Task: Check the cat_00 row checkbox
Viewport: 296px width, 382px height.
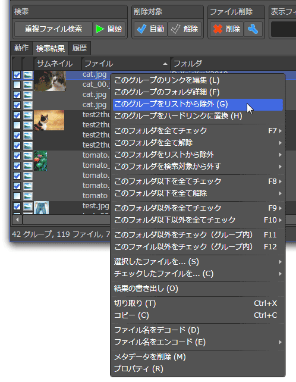Action: coord(17,84)
